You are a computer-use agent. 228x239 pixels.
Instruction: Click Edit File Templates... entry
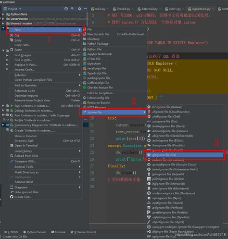pyautogui.click(x=114, y=93)
